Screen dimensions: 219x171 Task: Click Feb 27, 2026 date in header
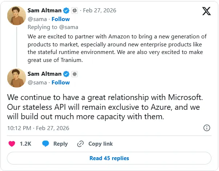click(x=100, y=11)
